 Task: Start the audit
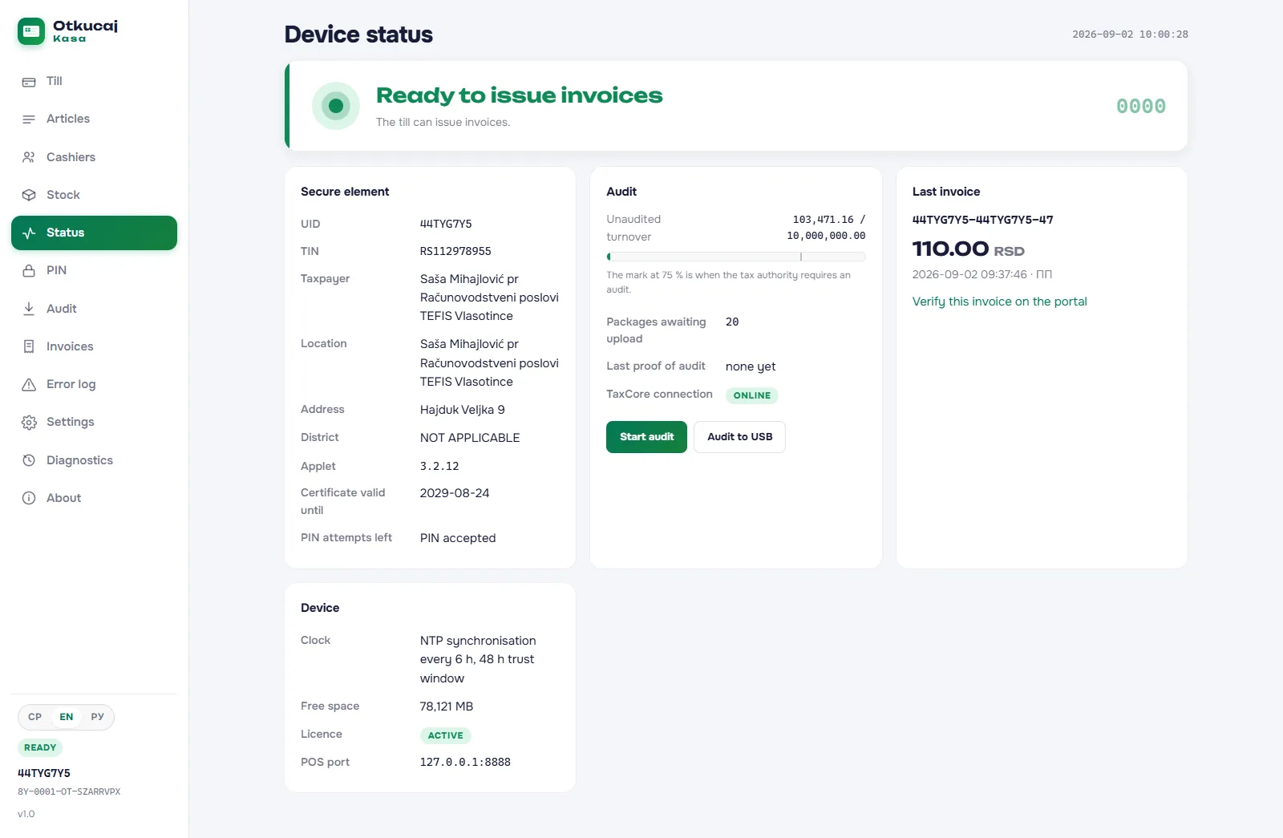click(646, 437)
